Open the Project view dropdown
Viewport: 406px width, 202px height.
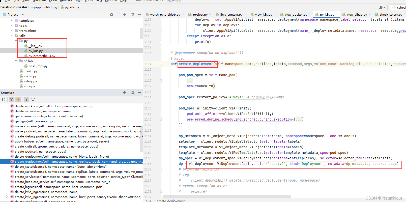(x=23, y=15)
